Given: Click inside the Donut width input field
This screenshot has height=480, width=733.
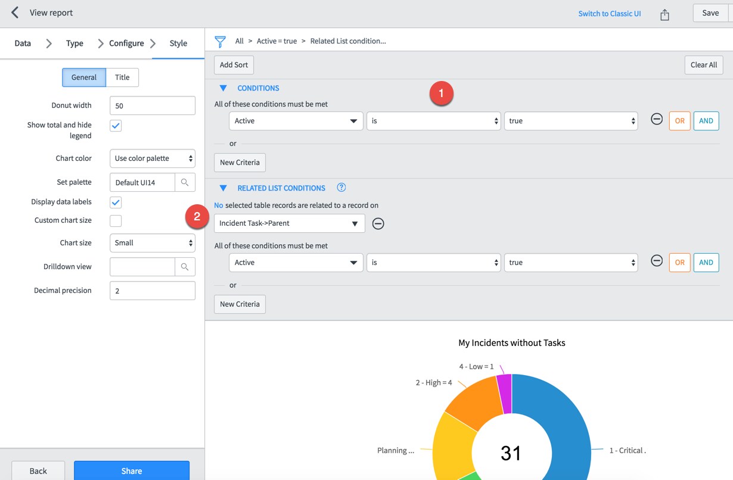Looking at the screenshot, I should (x=152, y=105).
